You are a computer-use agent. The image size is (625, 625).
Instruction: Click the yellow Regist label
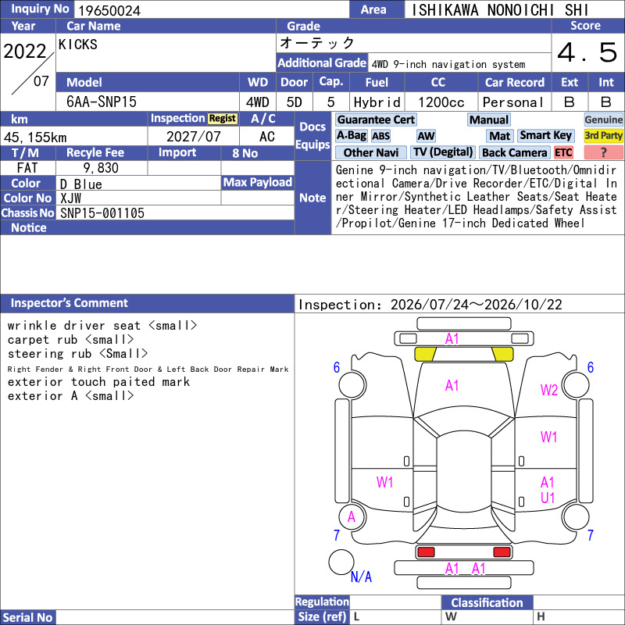pyautogui.click(x=223, y=119)
